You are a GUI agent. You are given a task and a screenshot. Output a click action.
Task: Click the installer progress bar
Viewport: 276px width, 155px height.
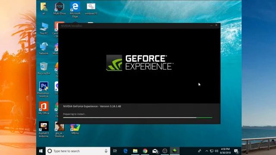point(138,118)
